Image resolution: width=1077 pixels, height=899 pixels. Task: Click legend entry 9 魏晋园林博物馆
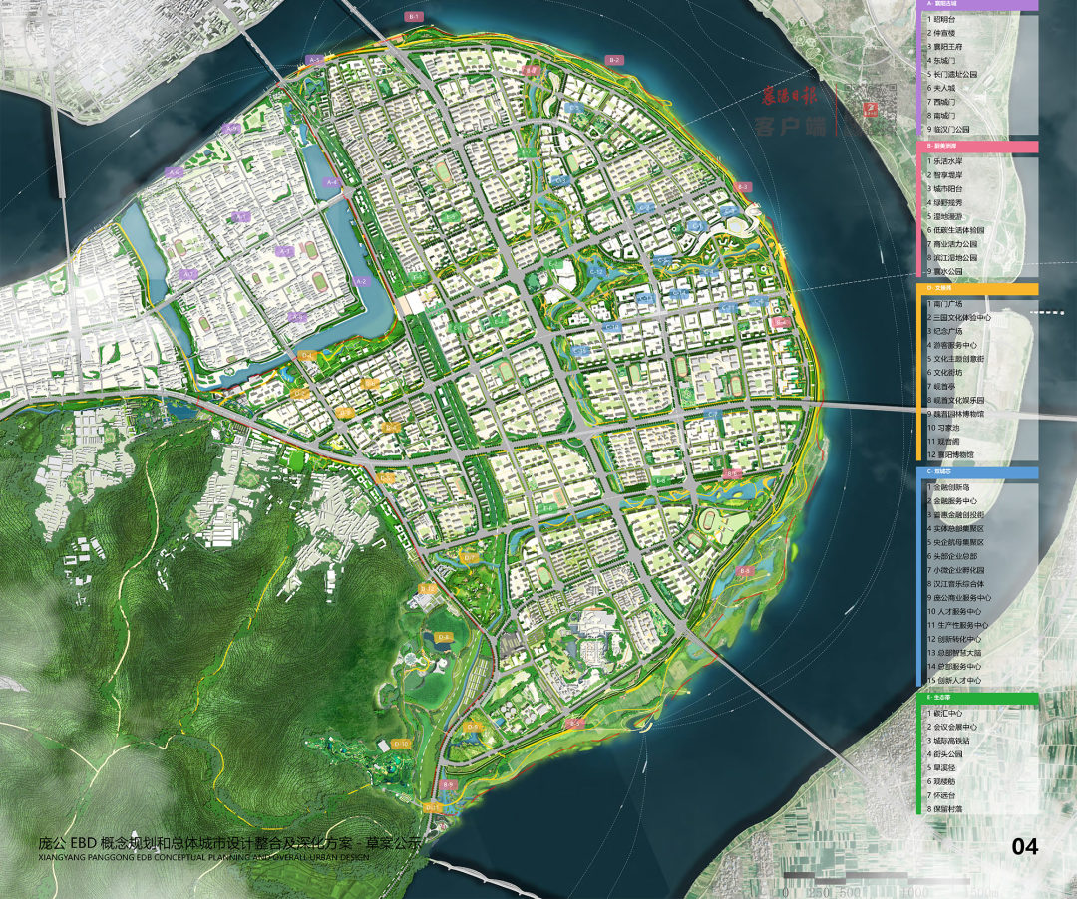coord(955,414)
